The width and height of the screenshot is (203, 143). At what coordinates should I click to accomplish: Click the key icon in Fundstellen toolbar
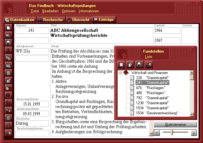(149, 65)
